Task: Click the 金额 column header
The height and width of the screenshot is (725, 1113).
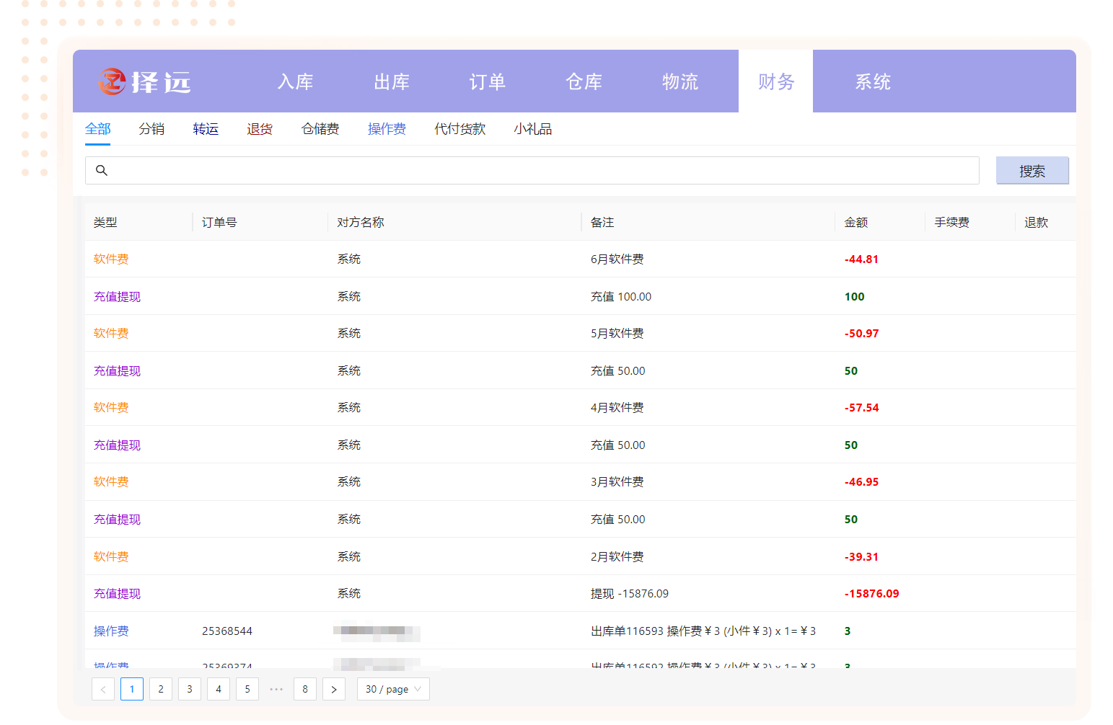Action: (856, 223)
